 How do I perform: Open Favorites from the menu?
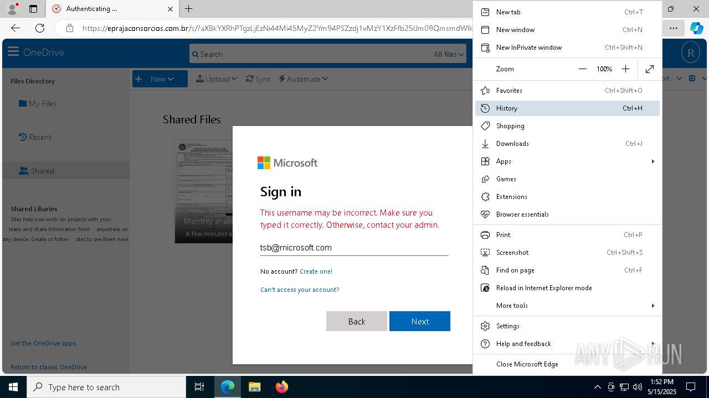pyautogui.click(x=567, y=91)
